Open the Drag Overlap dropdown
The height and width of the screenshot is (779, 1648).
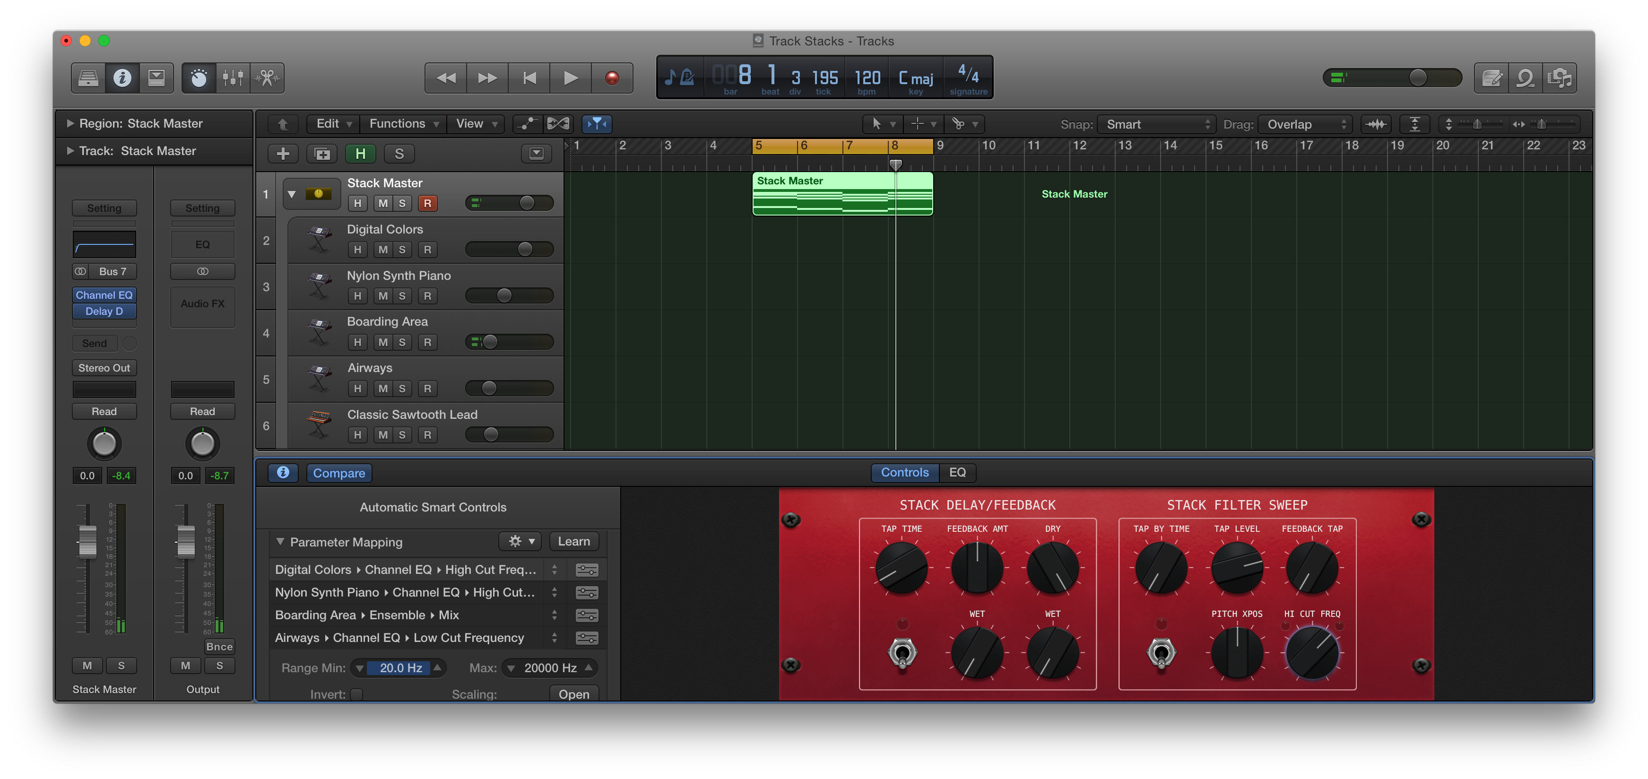pos(1304,124)
